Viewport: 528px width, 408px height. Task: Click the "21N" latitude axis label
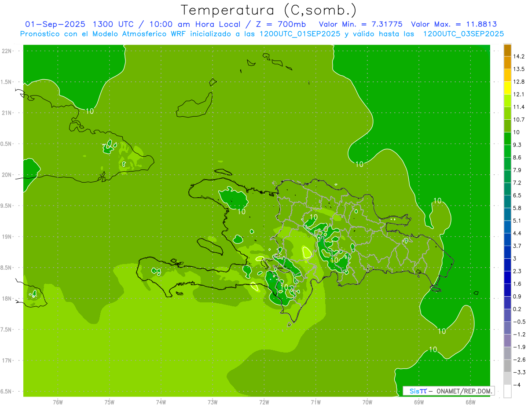[x=6, y=113]
